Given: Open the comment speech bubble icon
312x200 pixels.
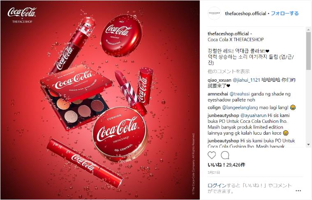Looking at the screenshot, I should coord(225,155).
